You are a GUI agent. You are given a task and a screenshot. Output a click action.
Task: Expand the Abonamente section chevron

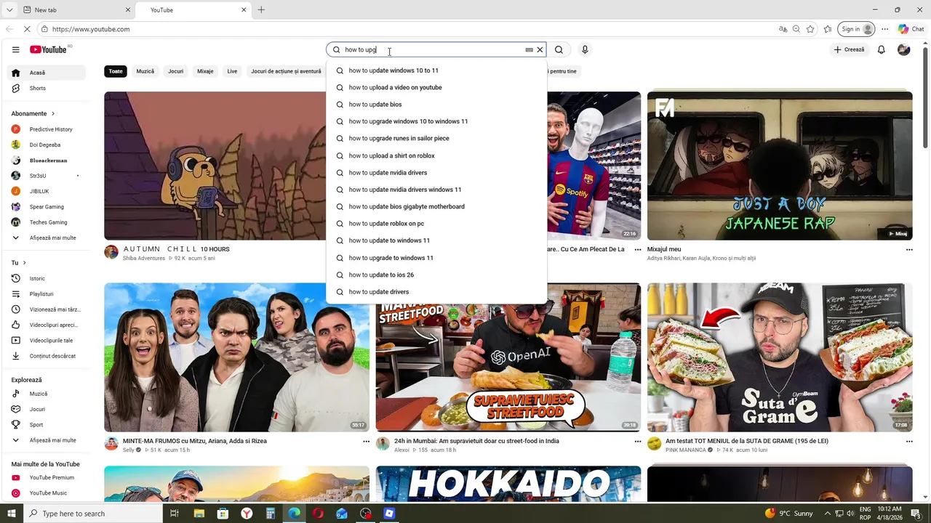52,114
